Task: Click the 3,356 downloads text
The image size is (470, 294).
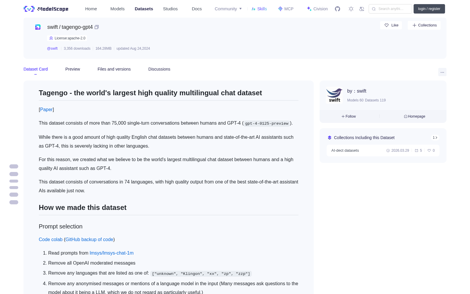Action: pyautogui.click(x=77, y=49)
